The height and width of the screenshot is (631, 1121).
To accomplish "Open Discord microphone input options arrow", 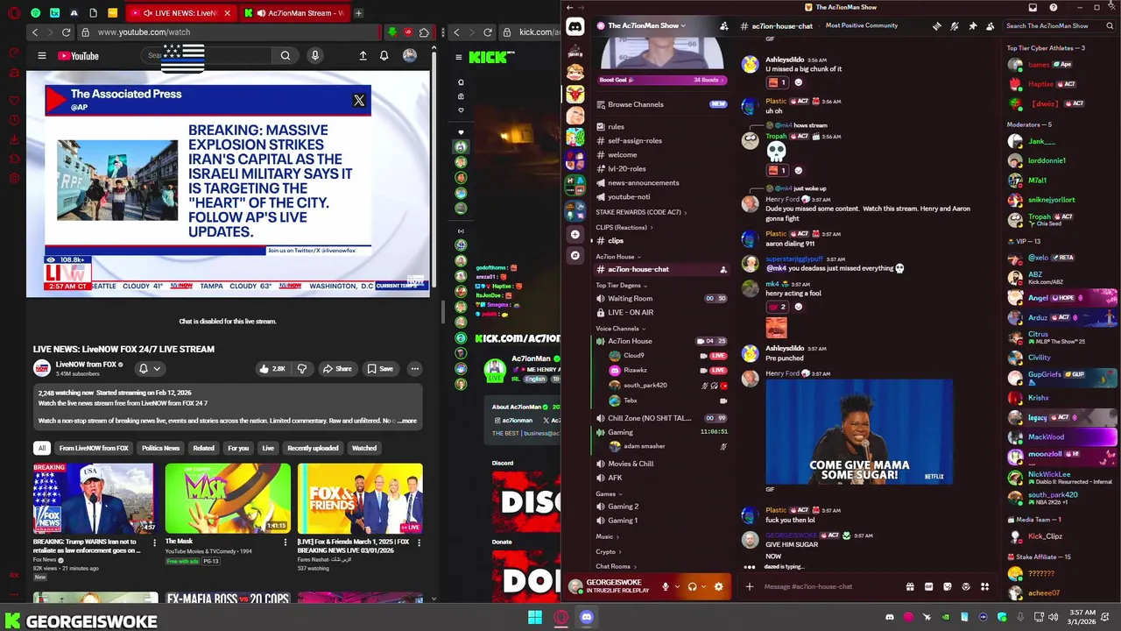I will pyautogui.click(x=676, y=586).
